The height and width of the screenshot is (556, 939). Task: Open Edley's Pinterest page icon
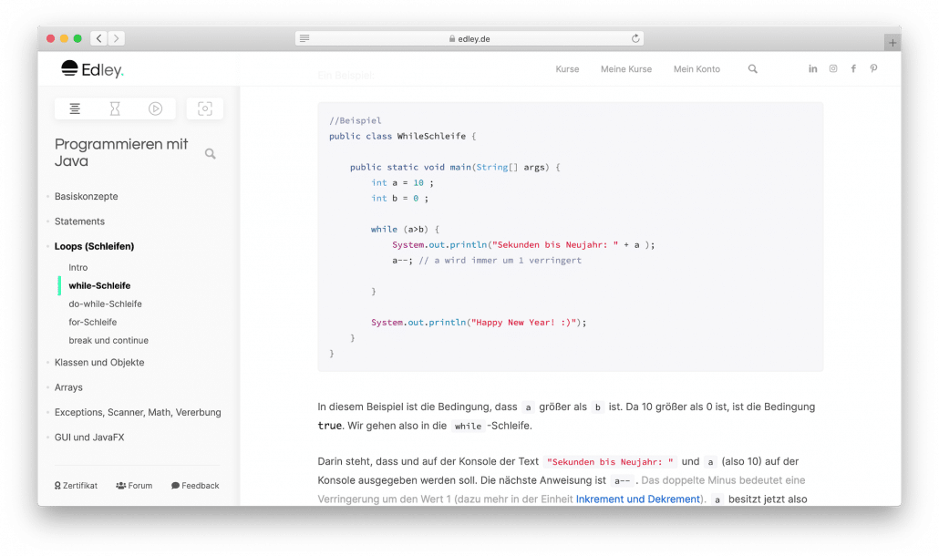pyautogui.click(x=873, y=69)
